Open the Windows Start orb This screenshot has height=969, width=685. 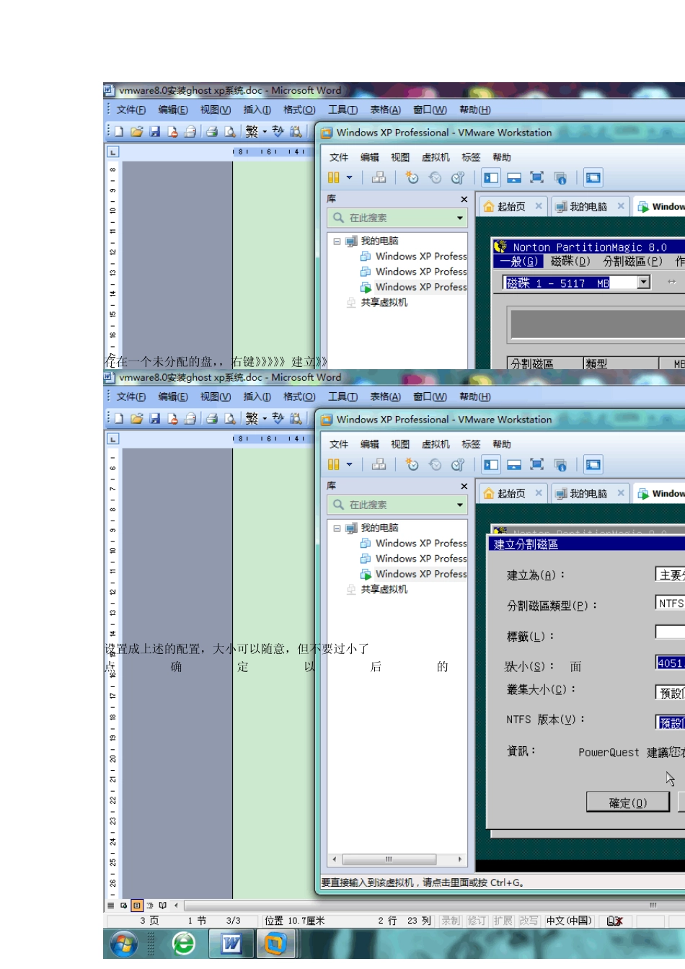(x=123, y=943)
